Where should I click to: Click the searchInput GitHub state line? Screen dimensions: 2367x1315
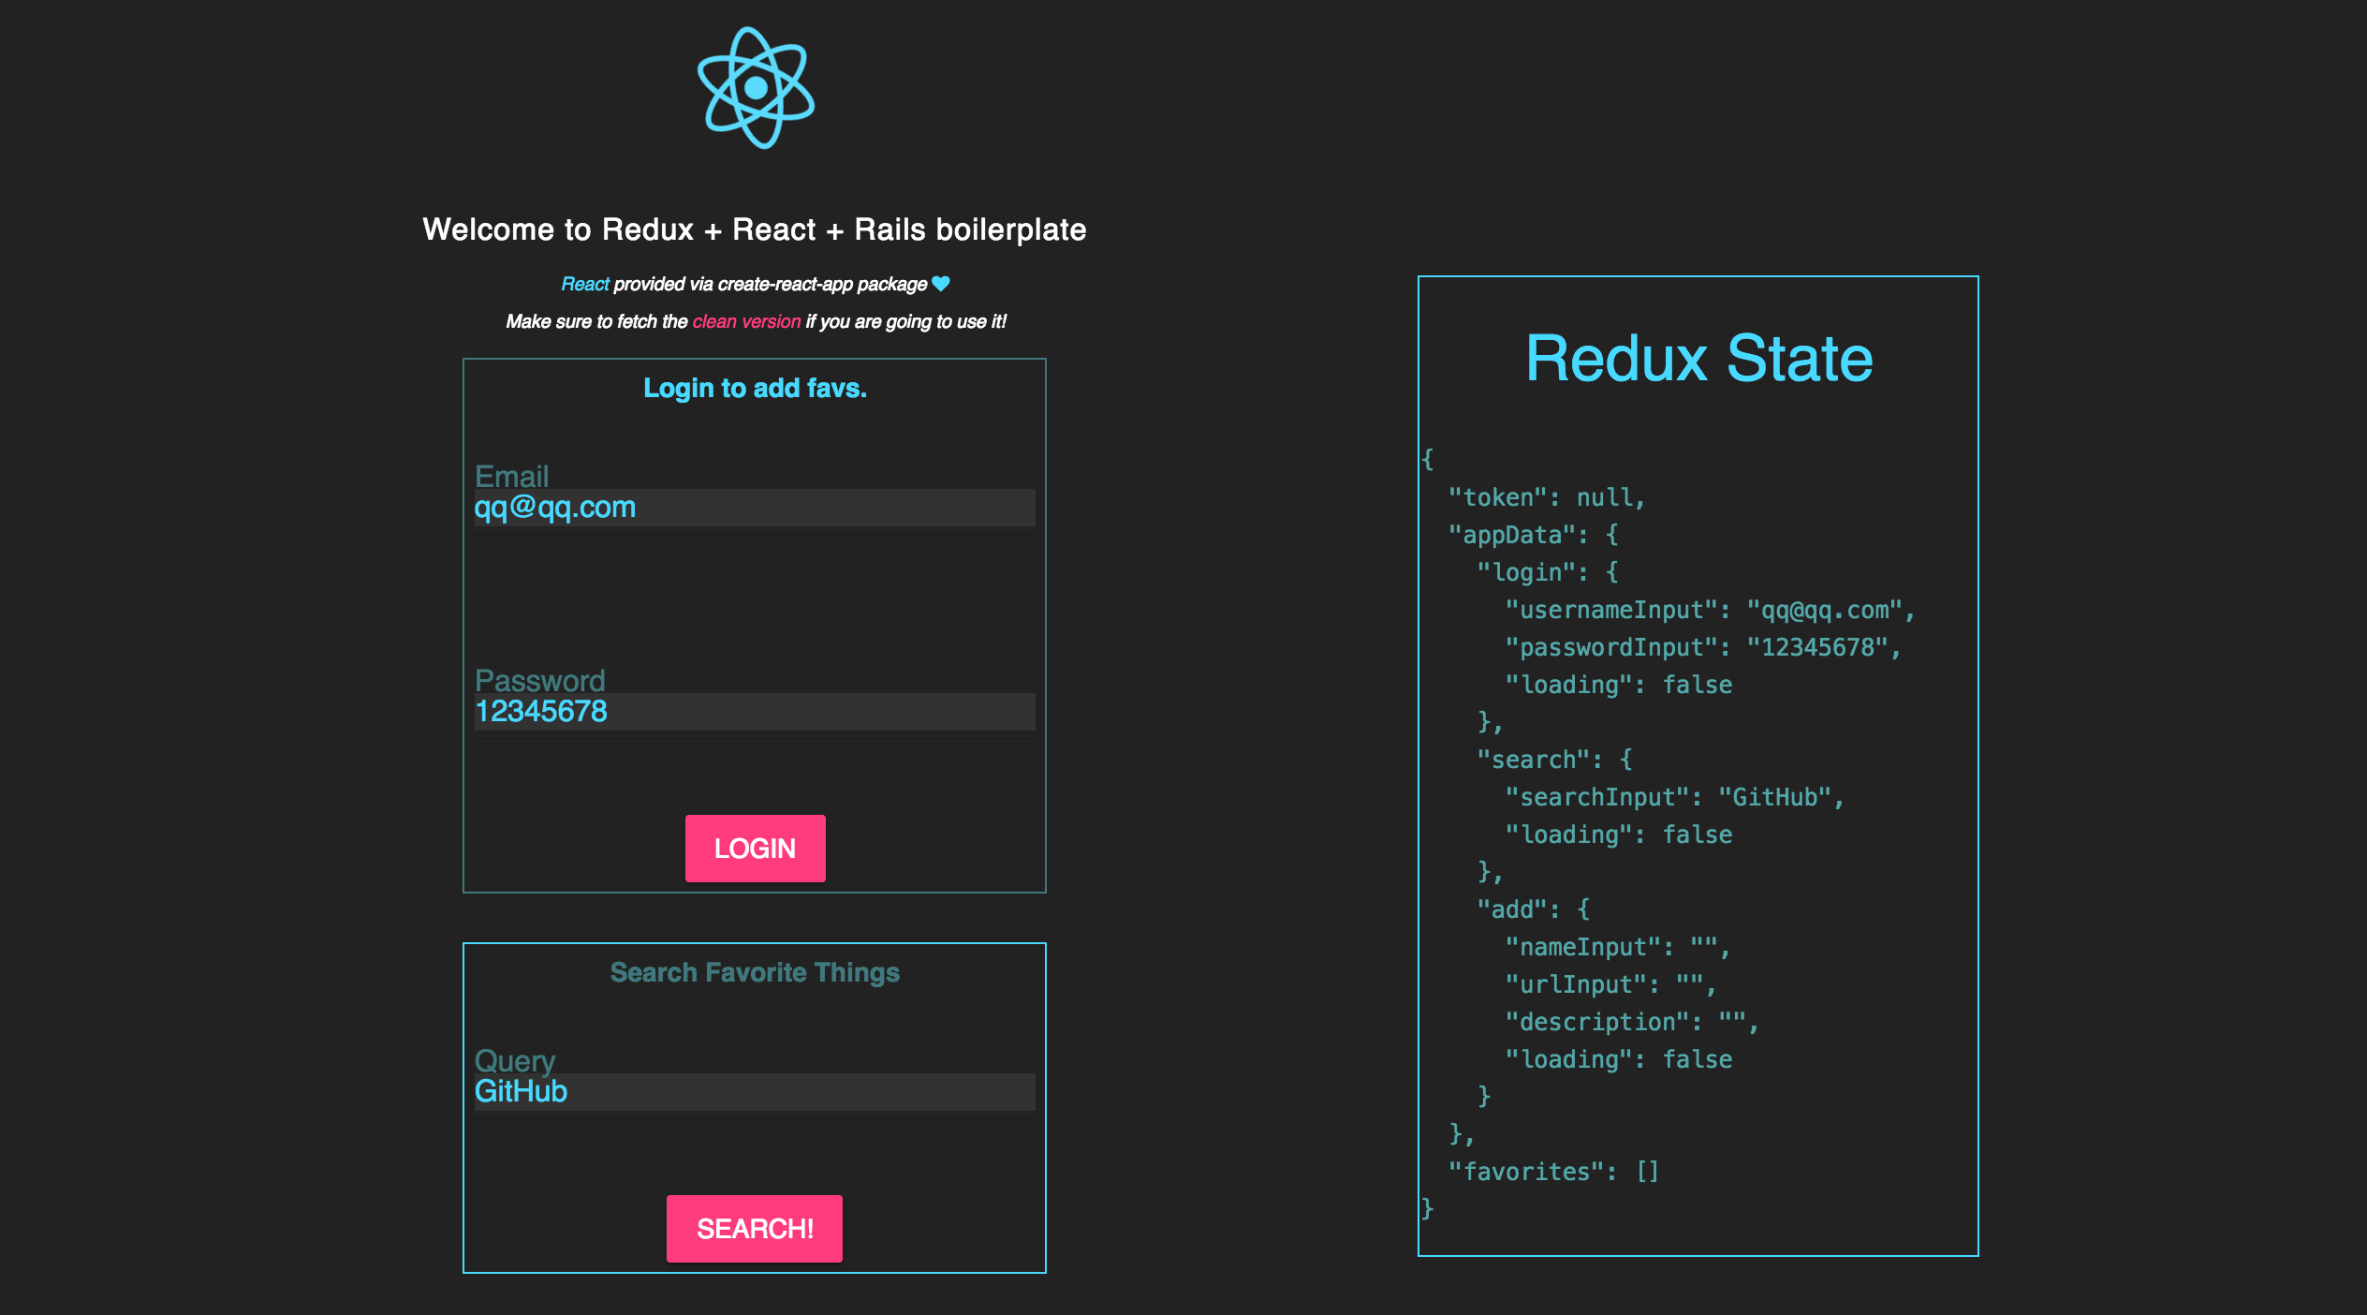click(1674, 797)
